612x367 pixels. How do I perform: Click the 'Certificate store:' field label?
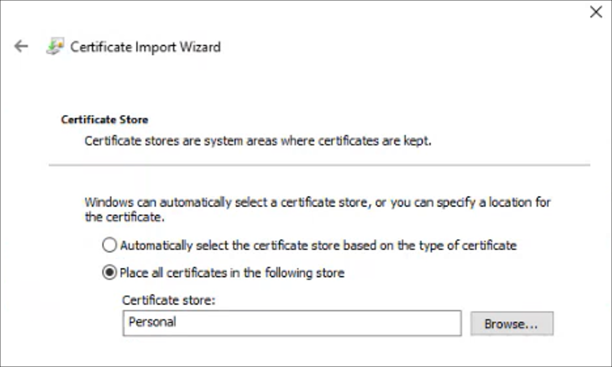pos(168,300)
